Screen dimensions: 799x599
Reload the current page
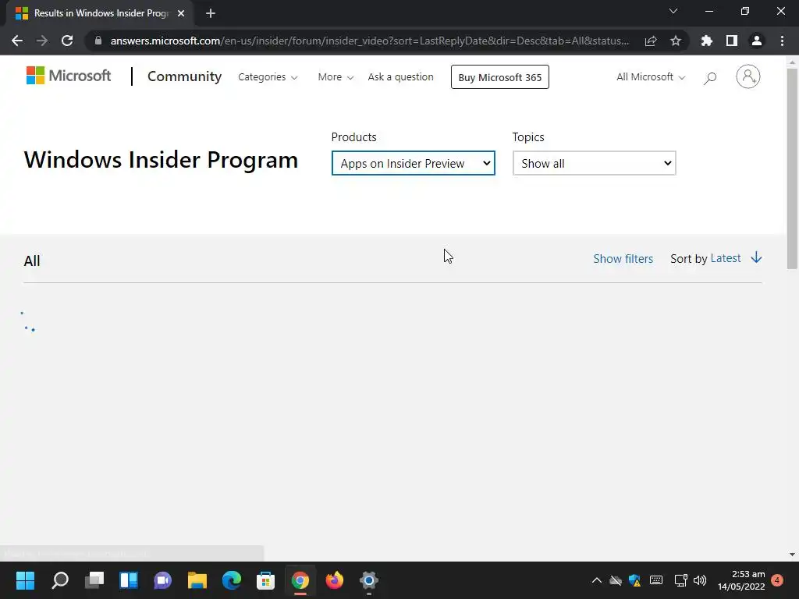pyautogui.click(x=67, y=41)
